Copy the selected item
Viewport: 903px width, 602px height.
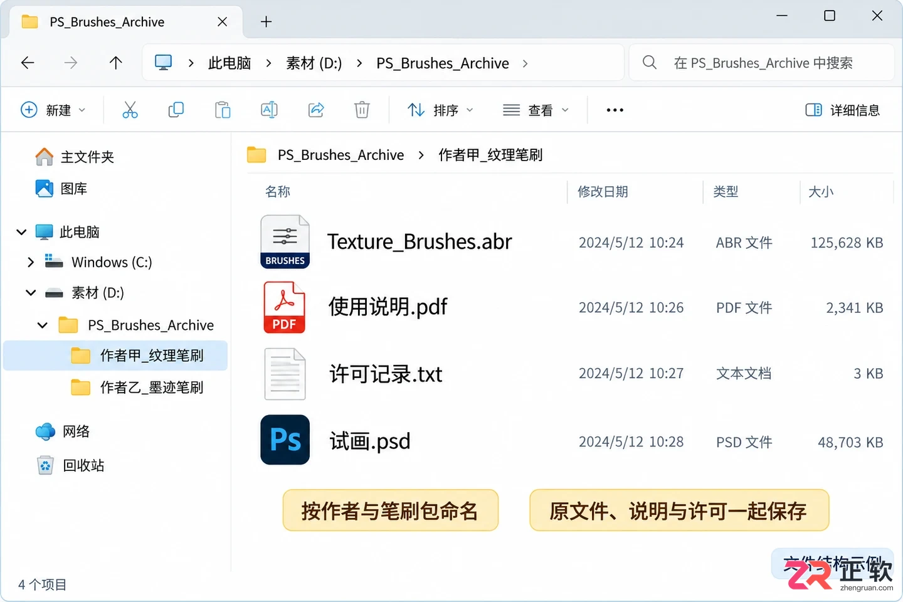[176, 110]
